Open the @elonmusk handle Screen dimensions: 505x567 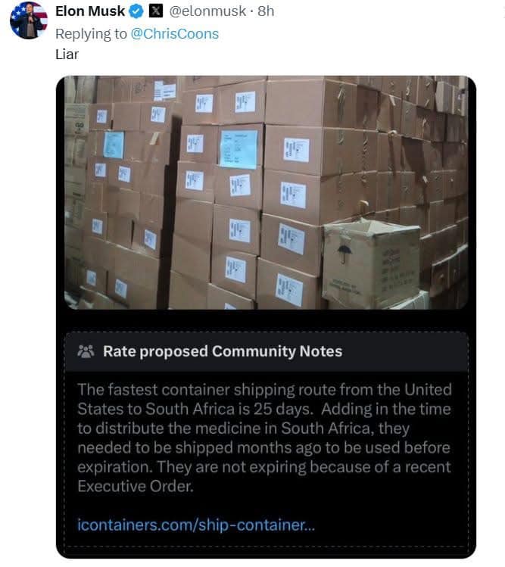click(207, 11)
